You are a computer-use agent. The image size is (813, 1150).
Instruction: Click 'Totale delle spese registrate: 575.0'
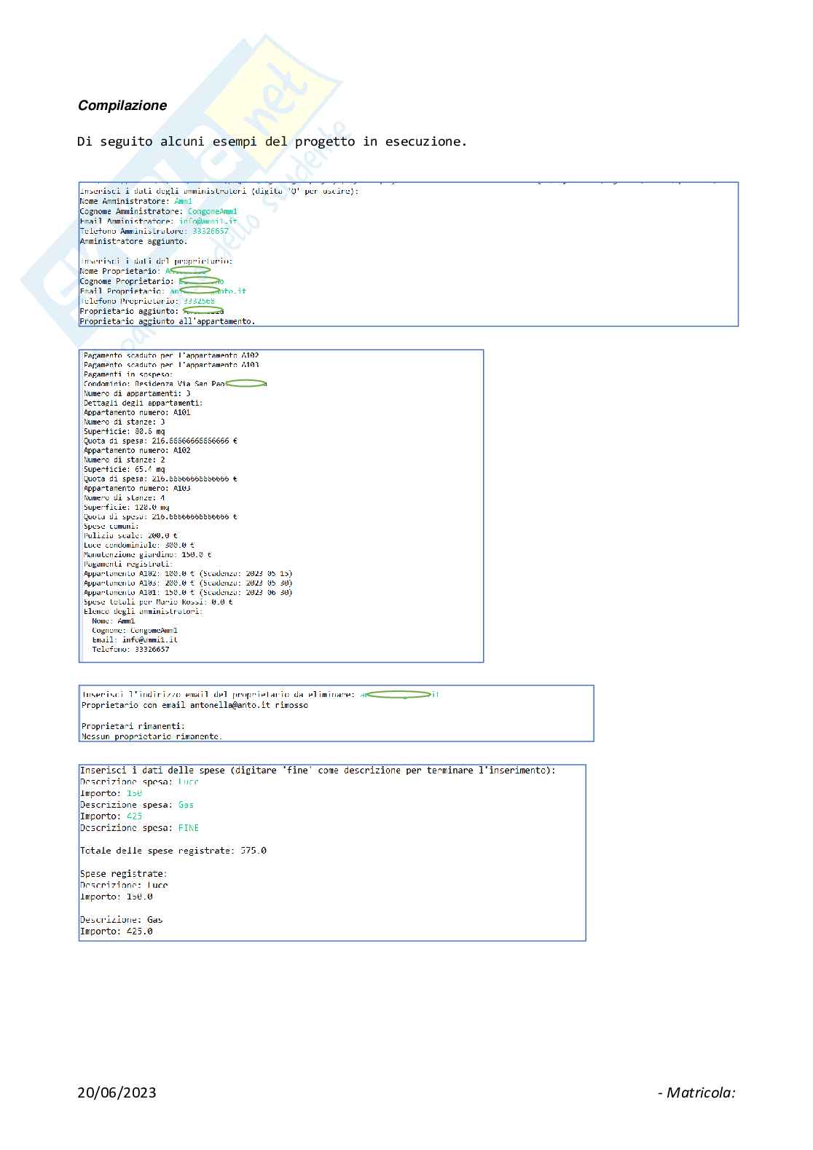(173, 851)
